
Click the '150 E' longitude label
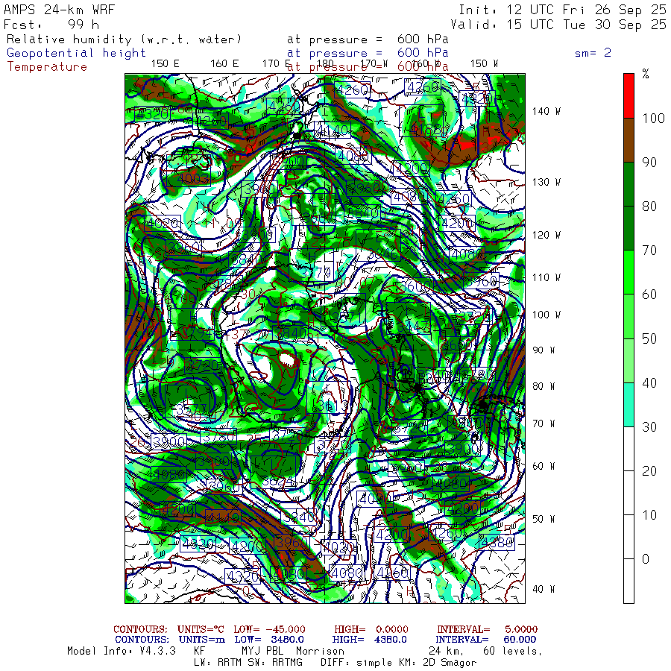(x=165, y=63)
